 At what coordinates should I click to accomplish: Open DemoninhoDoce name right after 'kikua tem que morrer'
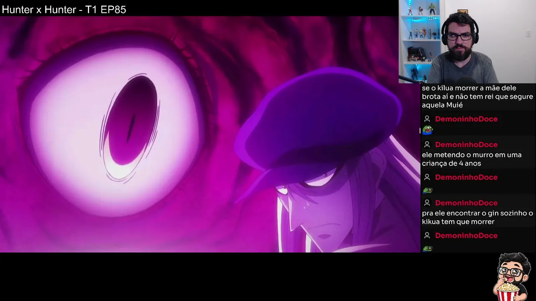click(466, 236)
